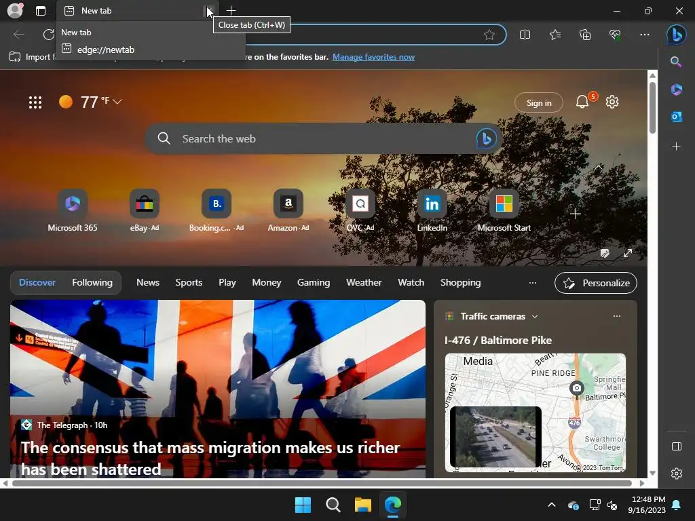Viewport: 695px width, 521px height.
Task: Expand the background to full view
Action: 628,254
